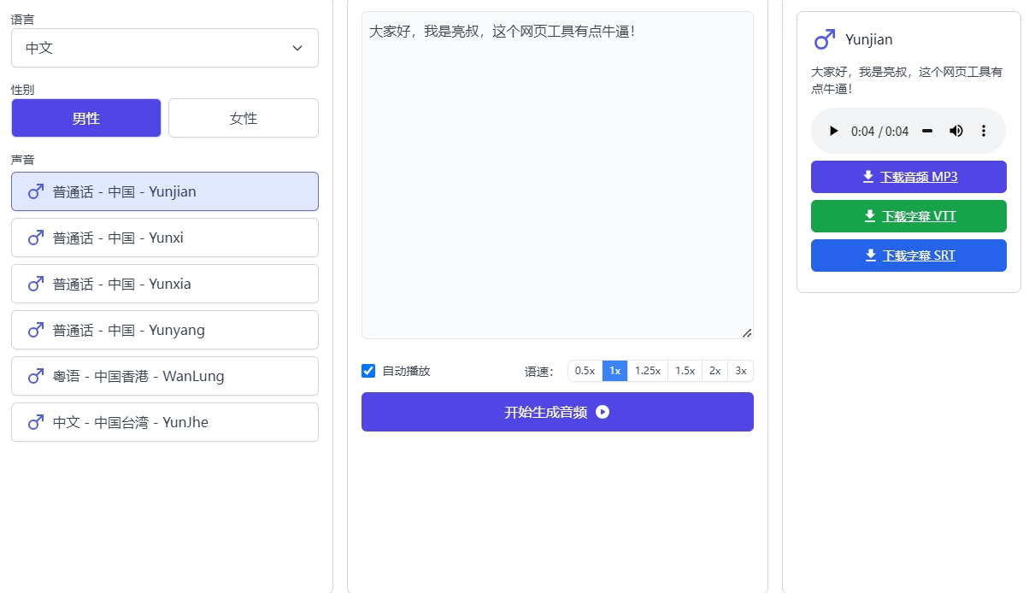Click the download icon on VTT button

point(871,216)
